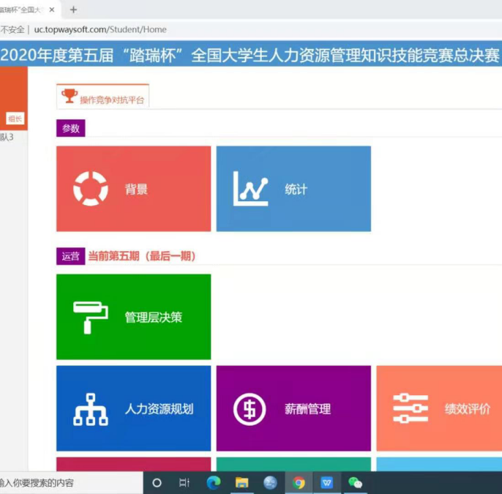Close the current browser tab
502x494 pixels.
tap(52, 10)
